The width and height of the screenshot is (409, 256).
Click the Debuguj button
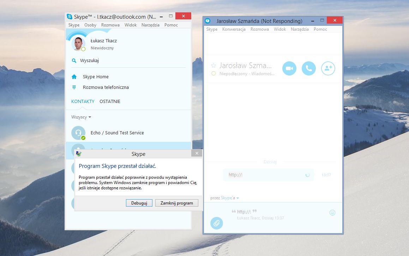click(139, 203)
